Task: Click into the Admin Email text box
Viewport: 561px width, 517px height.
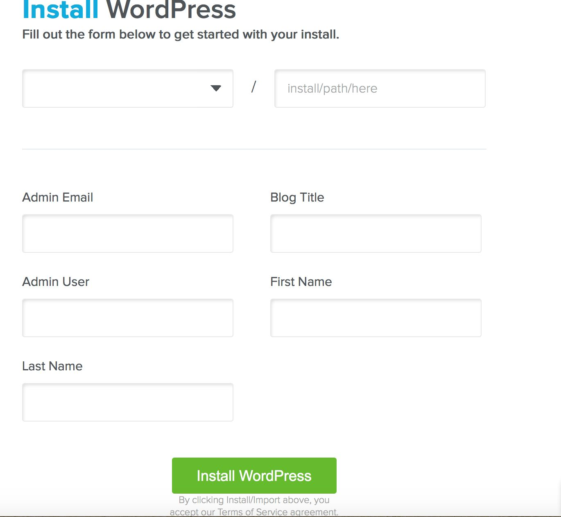Action: click(x=127, y=234)
